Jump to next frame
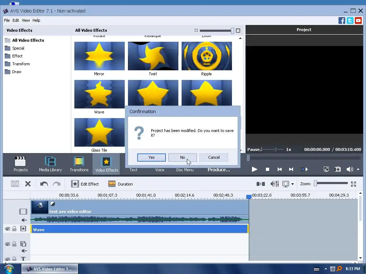366x274 pixels. click(291, 169)
